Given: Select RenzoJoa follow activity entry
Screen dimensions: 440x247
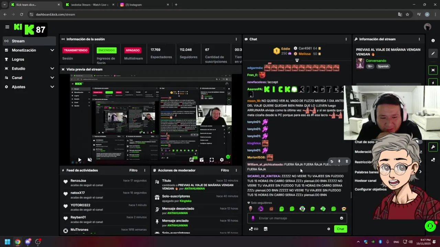Looking at the screenshot, I should pyautogui.click(x=105, y=183).
